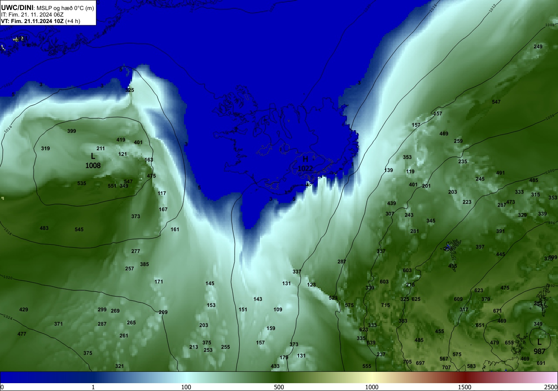
Task: Click the map value '433'
Action: 275,366
